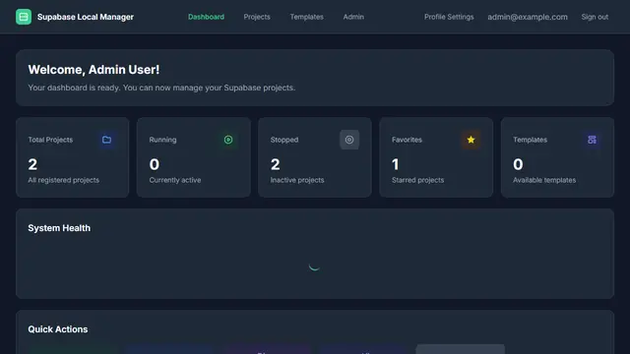Open the Admin nav tab
This screenshot has width=630, height=354.
pyautogui.click(x=353, y=17)
